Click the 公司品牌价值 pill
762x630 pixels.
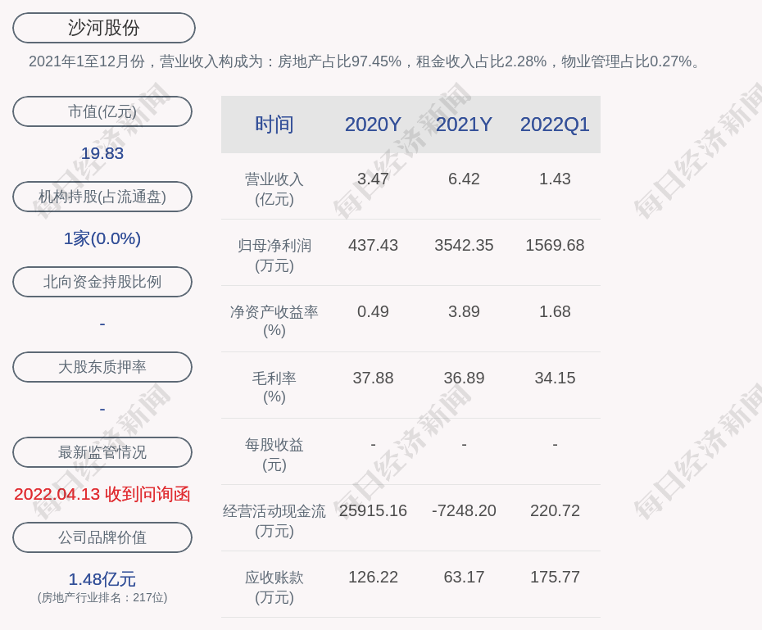[x=102, y=537]
